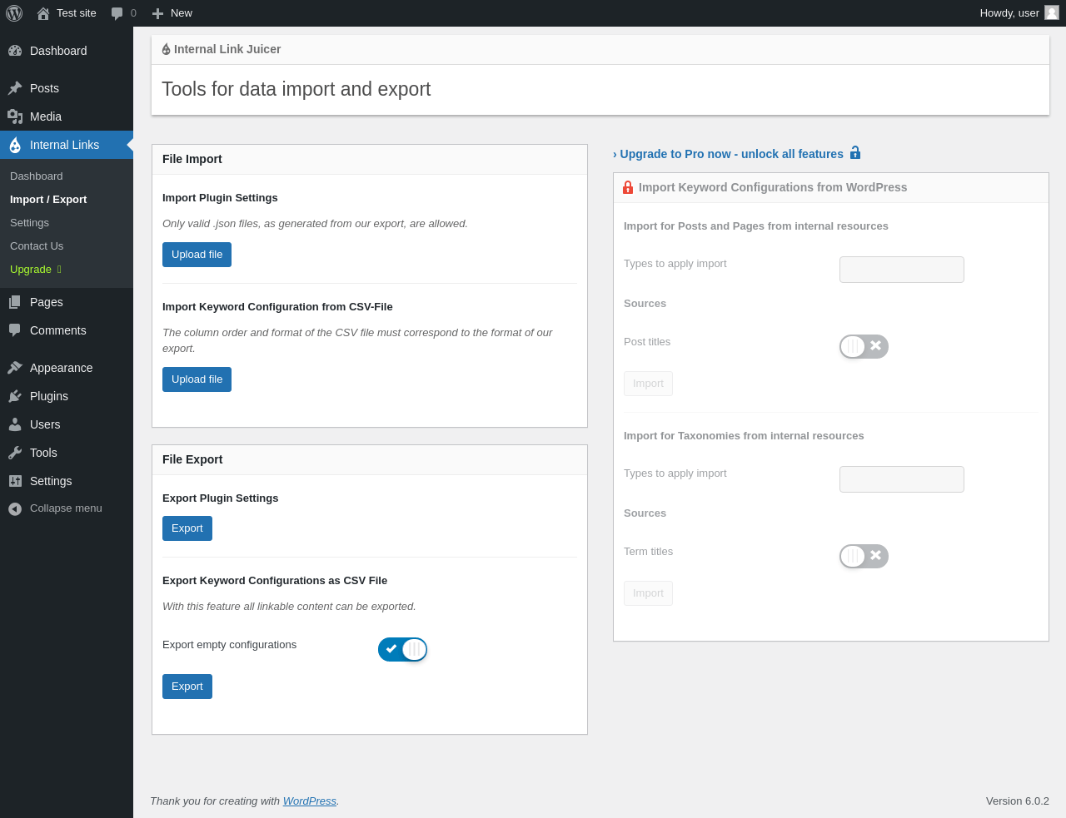Click the Tools wrench icon
This screenshot has width=1066, height=818.
coord(15,453)
